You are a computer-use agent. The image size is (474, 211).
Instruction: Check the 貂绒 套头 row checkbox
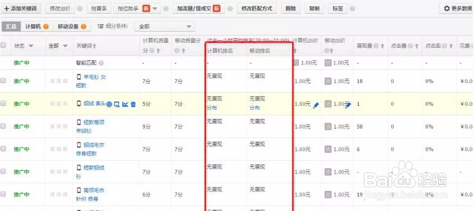[x=3, y=103]
